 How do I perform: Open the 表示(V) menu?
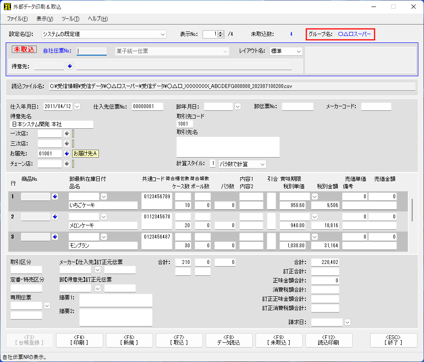coord(45,19)
